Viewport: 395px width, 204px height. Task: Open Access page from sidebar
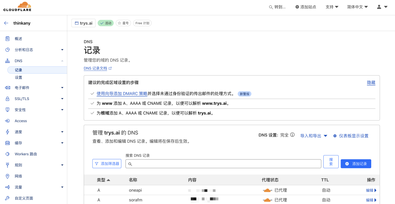pos(20,121)
